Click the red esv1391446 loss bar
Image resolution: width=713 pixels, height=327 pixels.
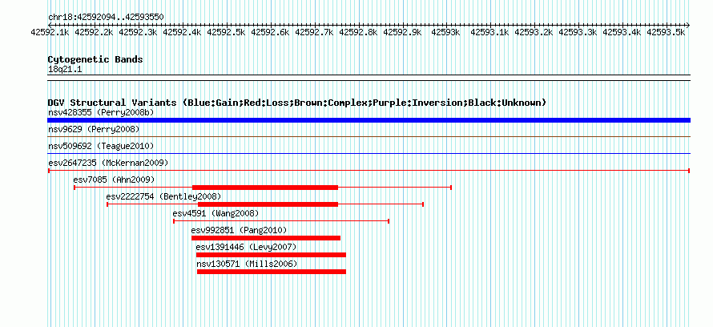(x=271, y=255)
